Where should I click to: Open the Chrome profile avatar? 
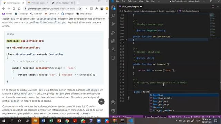(x=102, y=9)
